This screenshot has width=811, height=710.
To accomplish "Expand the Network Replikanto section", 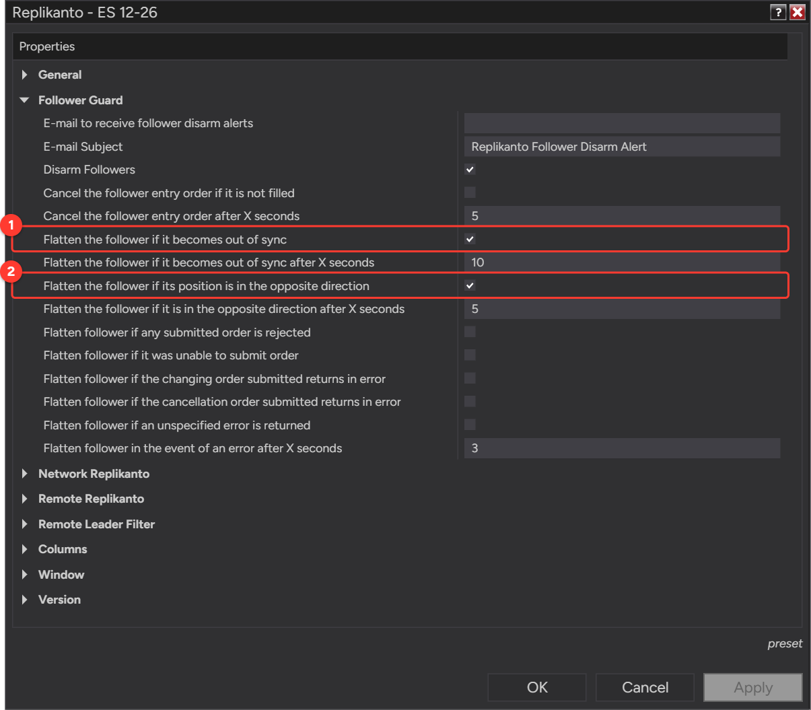I will 25,474.
